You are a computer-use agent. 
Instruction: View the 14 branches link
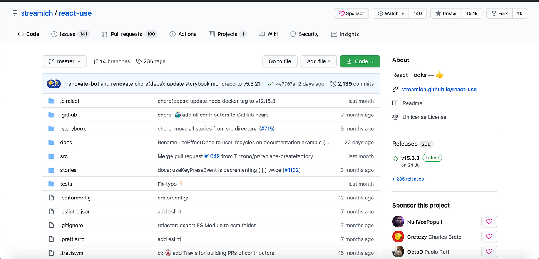(x=112, y=61)
